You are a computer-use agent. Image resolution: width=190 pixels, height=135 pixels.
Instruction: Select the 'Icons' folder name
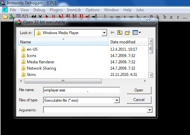click(x=31, y=56)
